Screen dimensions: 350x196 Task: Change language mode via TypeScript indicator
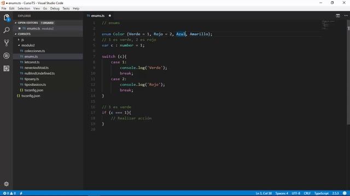[x=322, y=193]
